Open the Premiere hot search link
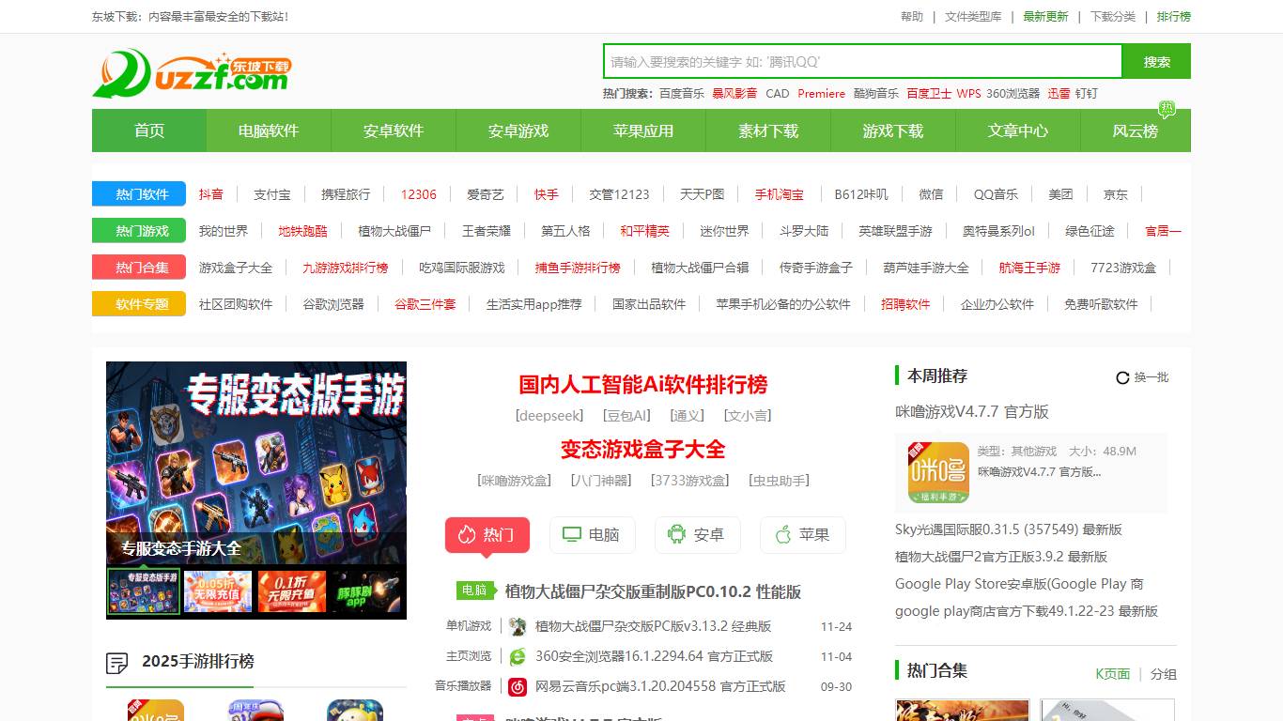This screenshot has width=1283, height=721. (822, 94)
